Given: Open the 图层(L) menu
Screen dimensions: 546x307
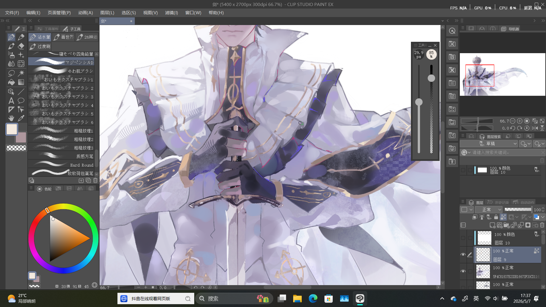Looking at the screenshot, I should (x=107, y=13).
